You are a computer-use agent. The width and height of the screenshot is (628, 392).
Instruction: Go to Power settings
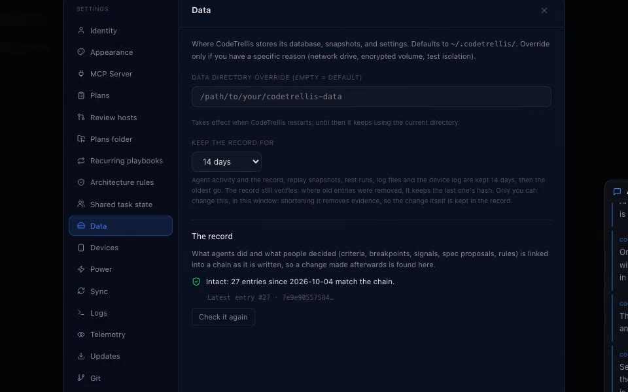[120, 269]
